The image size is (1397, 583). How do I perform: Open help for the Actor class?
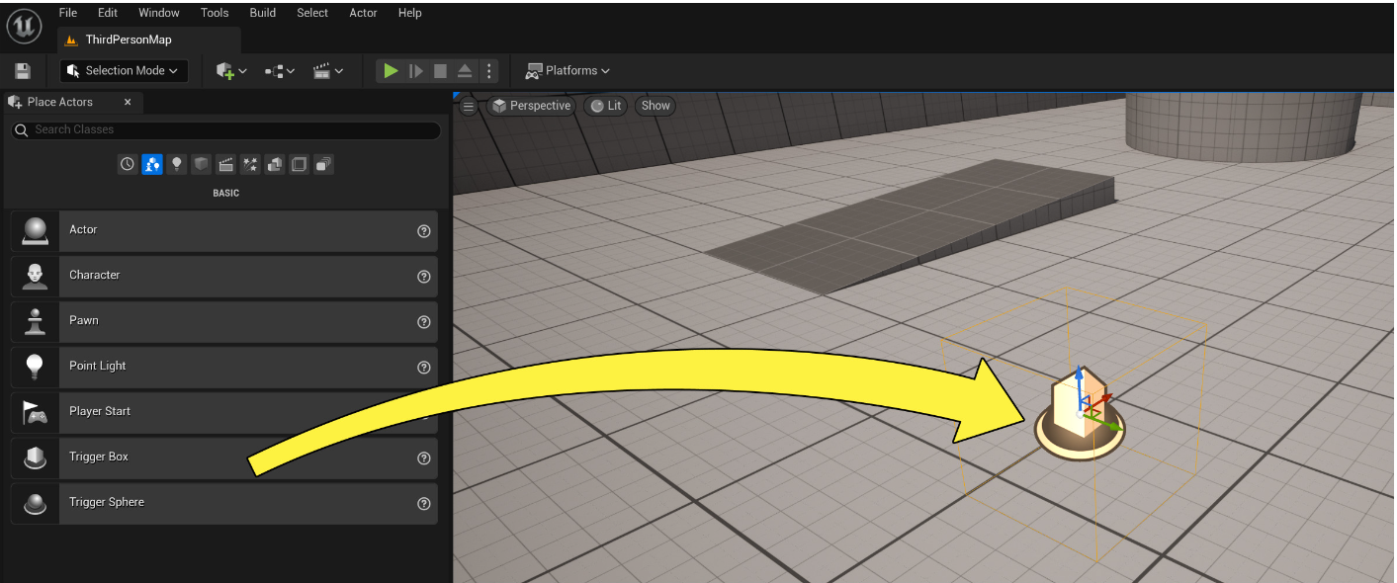point(424,231)
